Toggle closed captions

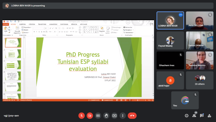98,116
